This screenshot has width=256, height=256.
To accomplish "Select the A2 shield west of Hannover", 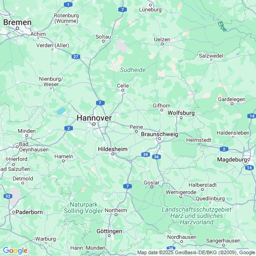I will click(x=68, y=128).
